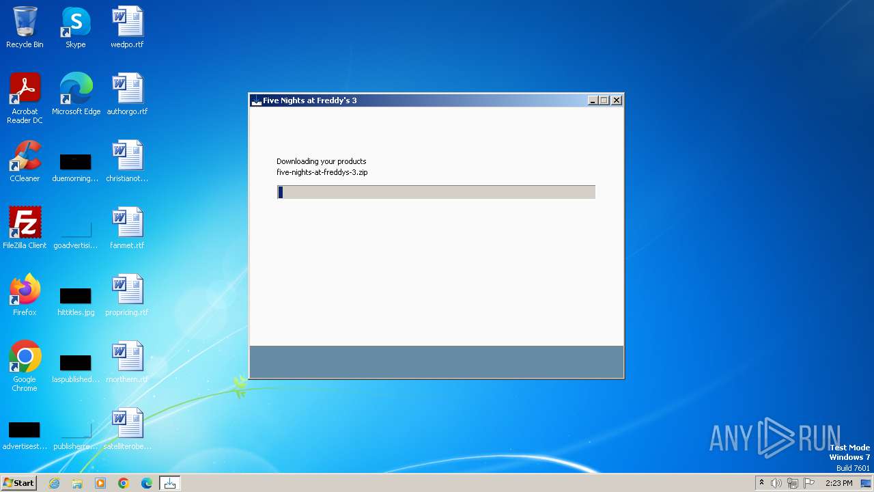Open the Start menu

(18, 482)
